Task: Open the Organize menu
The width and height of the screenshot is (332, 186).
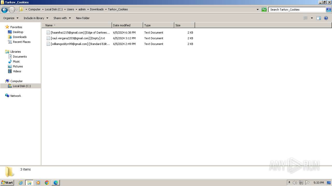Action: (x=11, y=18)
